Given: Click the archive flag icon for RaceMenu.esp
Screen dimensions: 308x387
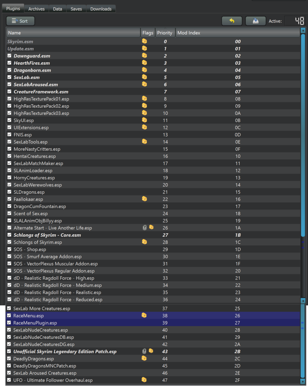Looking at the screenshot, I should point(144,315).
